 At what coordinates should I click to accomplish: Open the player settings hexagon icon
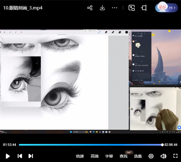pyautogui.click(x=151, y=156)
